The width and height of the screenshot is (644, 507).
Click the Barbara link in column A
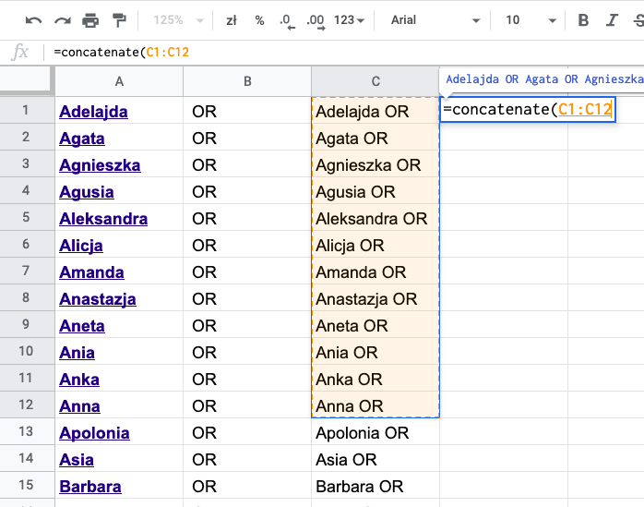89,487
